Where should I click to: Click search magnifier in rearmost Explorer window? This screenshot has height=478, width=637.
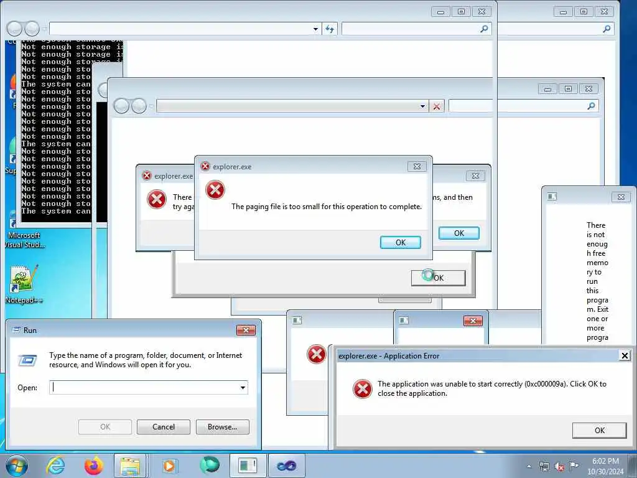[484, 29]
